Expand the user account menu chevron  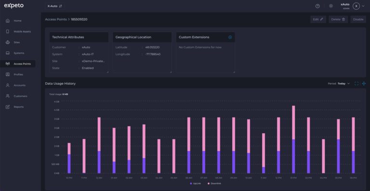pyautogui.click(x=363, y=6)
